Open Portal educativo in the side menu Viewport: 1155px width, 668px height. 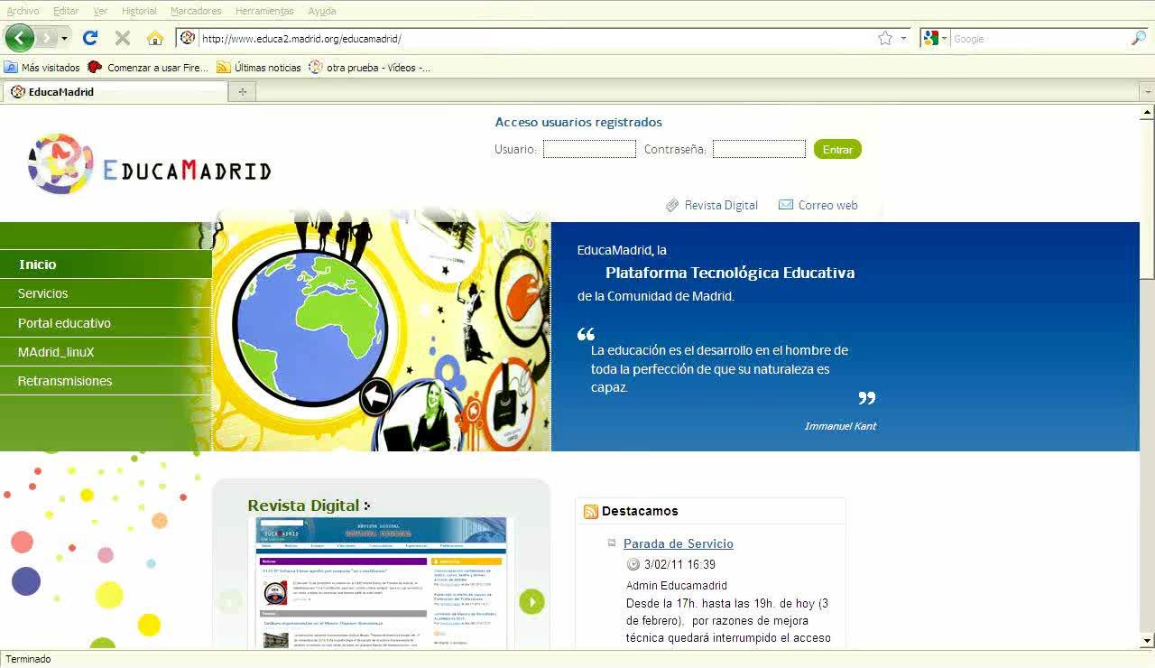106,323
